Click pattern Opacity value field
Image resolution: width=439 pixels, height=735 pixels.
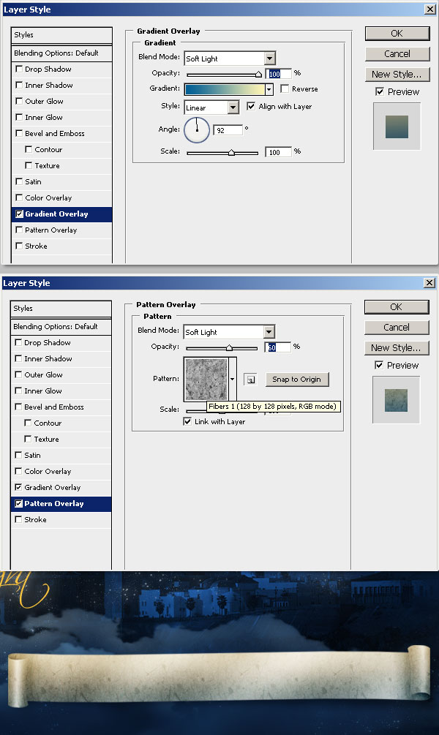coord(277,347)
